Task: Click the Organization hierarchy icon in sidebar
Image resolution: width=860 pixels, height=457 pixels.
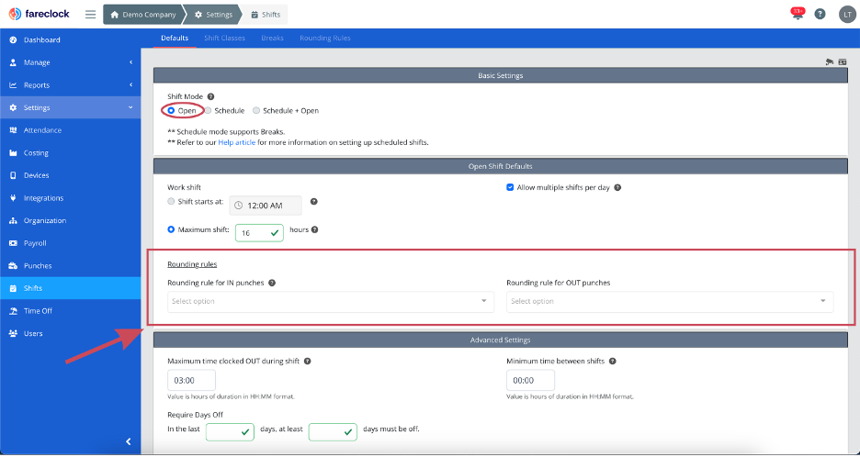Action: tap(13, 221)
